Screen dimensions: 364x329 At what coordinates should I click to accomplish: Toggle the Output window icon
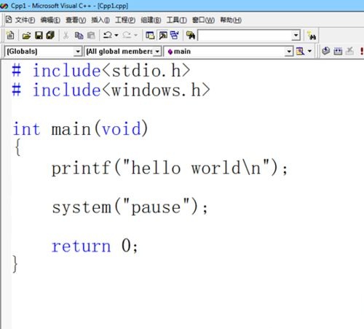163,36
